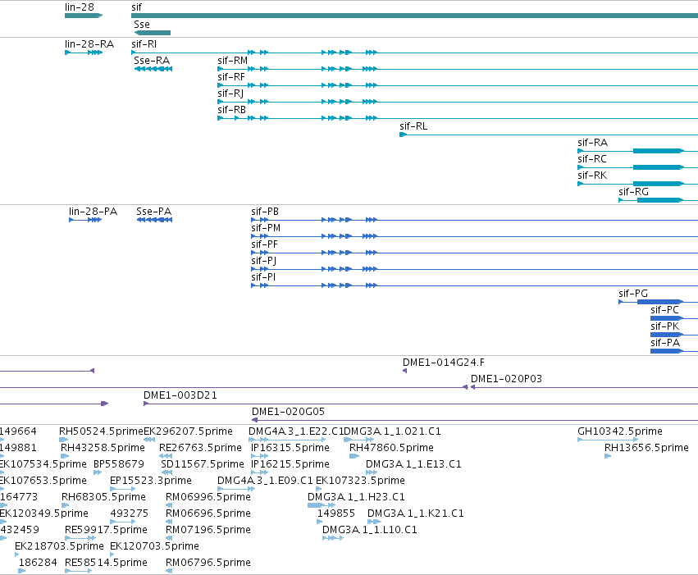Select the sif-PK protein feature

(x=674, y=335)
